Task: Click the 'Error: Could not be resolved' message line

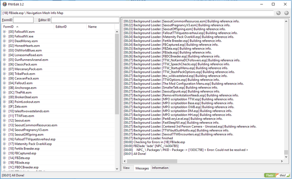Action: click(186, 150)
